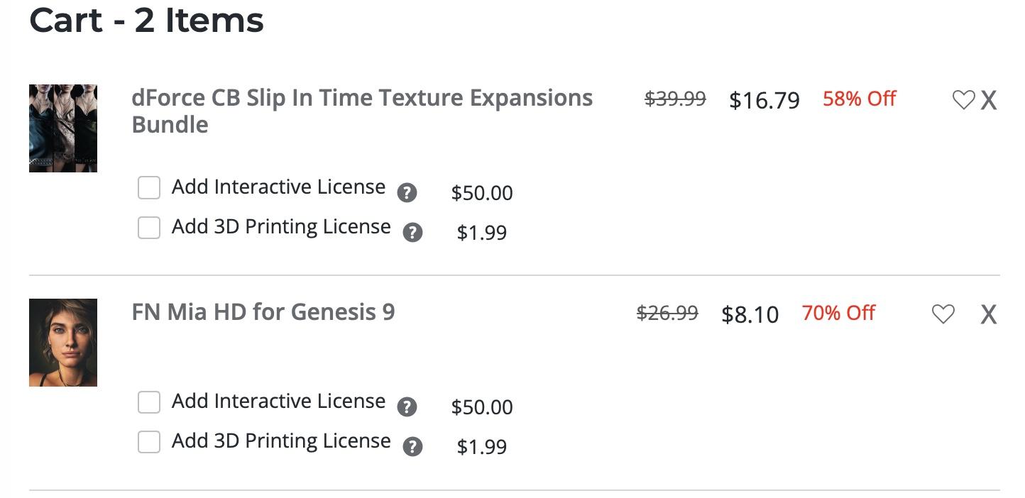Viewport: 1025px width, 498px height.
Task: Check 3D Printing License for dForce bundle
Action: pos(149,228)
